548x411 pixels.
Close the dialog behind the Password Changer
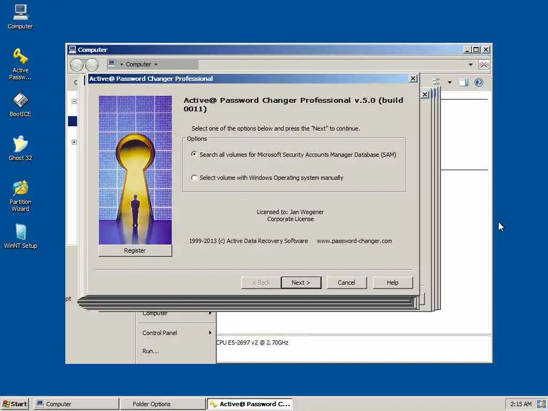click(x=424, y=94)
